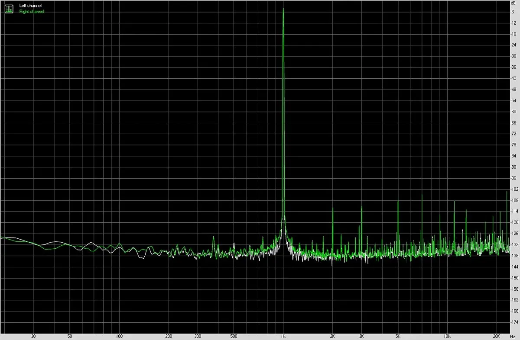This screenshot has height=340, width=520.
Task: Click the 'dB' axis unit label
Action: tap(513, 3)
